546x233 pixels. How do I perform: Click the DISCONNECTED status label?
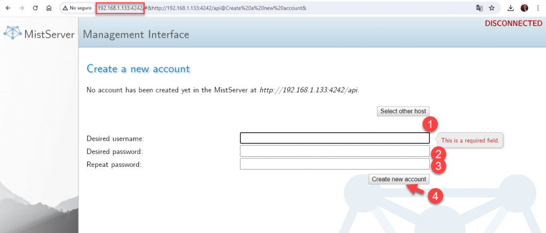click(513, 23)
